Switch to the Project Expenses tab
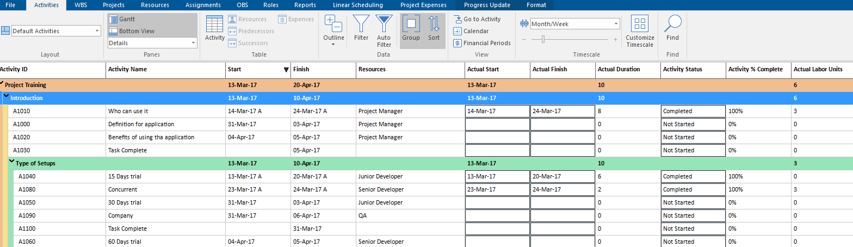 [423, 5]
